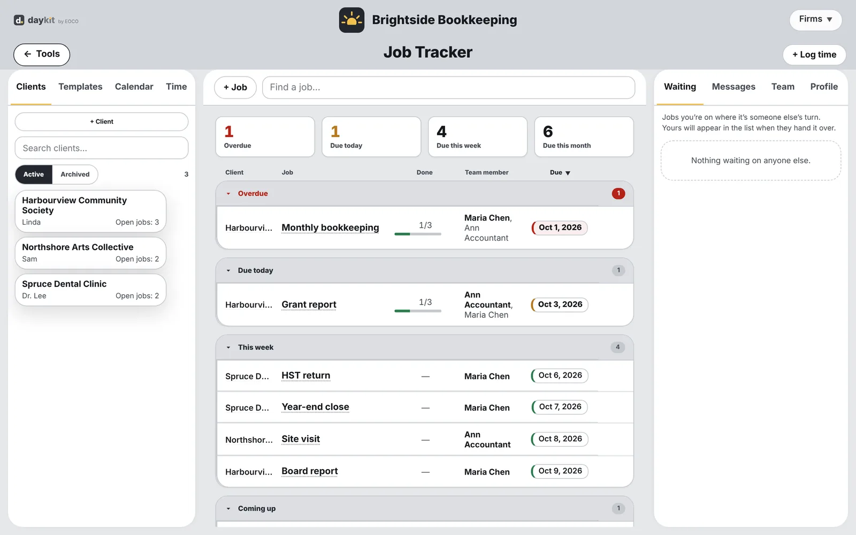856x535 pixels.
Task: Collapse the Overdue group
Action: tap(228, 194)
